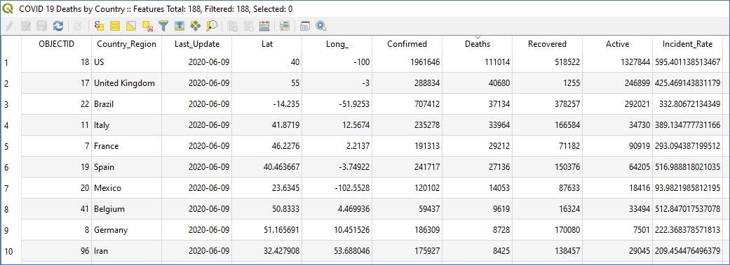The width and height of the screenshot is (730, 265).
Task: Sort by OBJECTID column header
Action: click(x=56, y=44)
